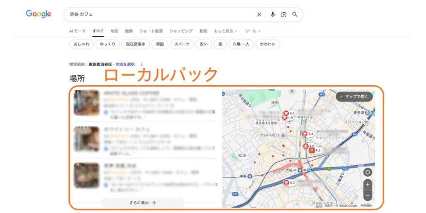Expand the もっと見る dropdown
Screen dimensions: 426x213
click(225, 31)
